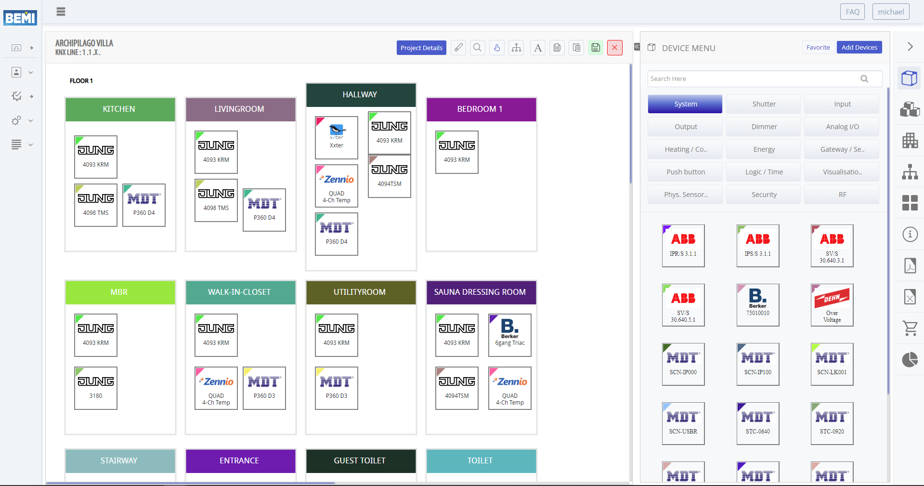Open the info circle icon in right sidebar

point(910,234)
